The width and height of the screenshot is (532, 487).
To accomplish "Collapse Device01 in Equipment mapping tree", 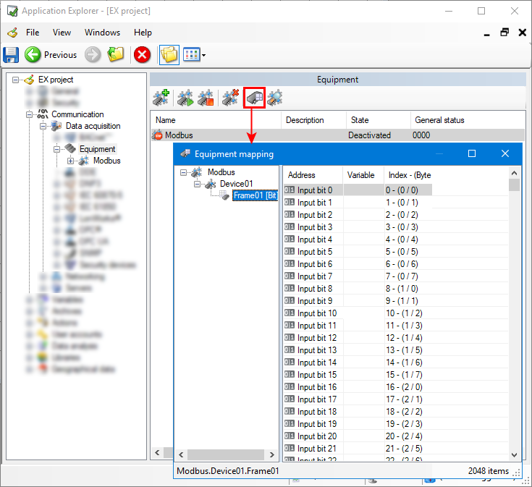I will point(196,184).
